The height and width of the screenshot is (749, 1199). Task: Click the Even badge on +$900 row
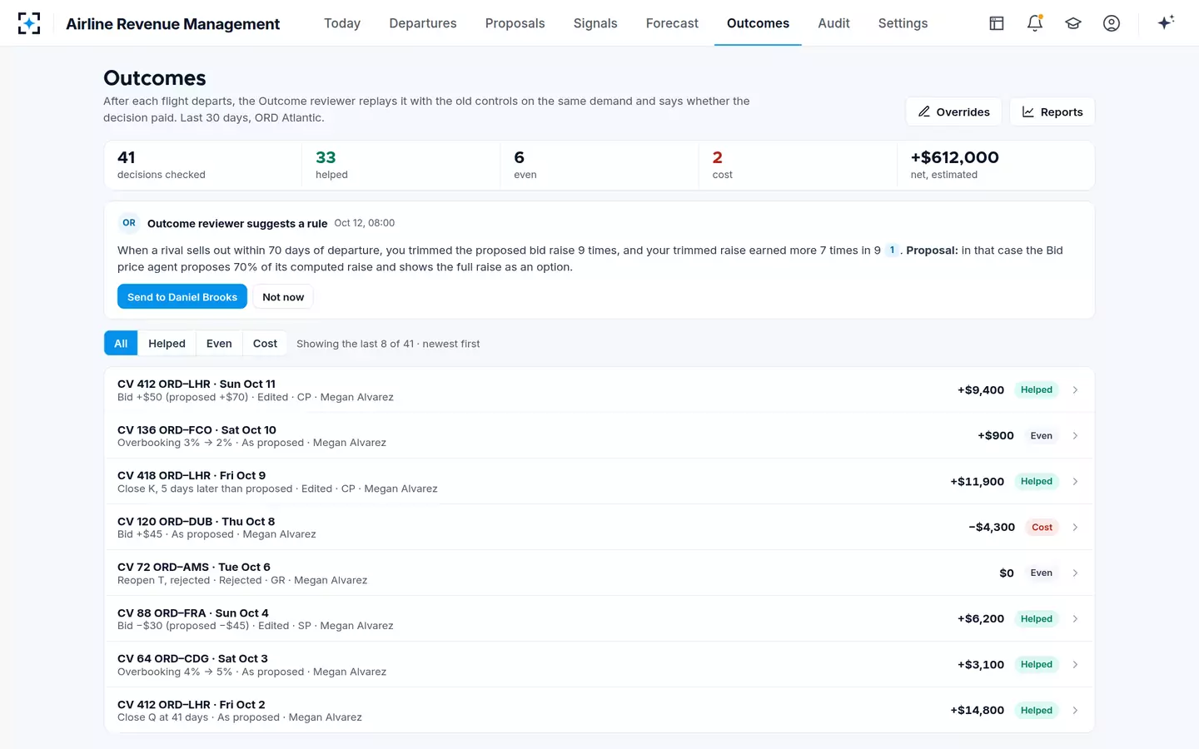(1041, 435)
